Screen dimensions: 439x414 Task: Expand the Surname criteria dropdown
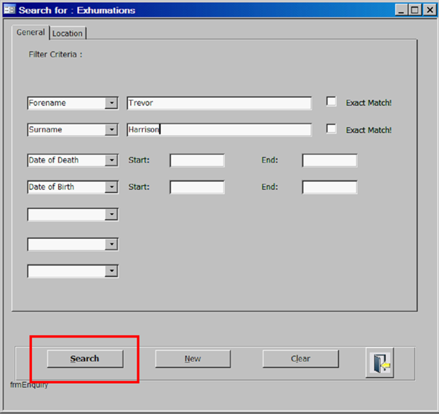[x=111, y=130]
